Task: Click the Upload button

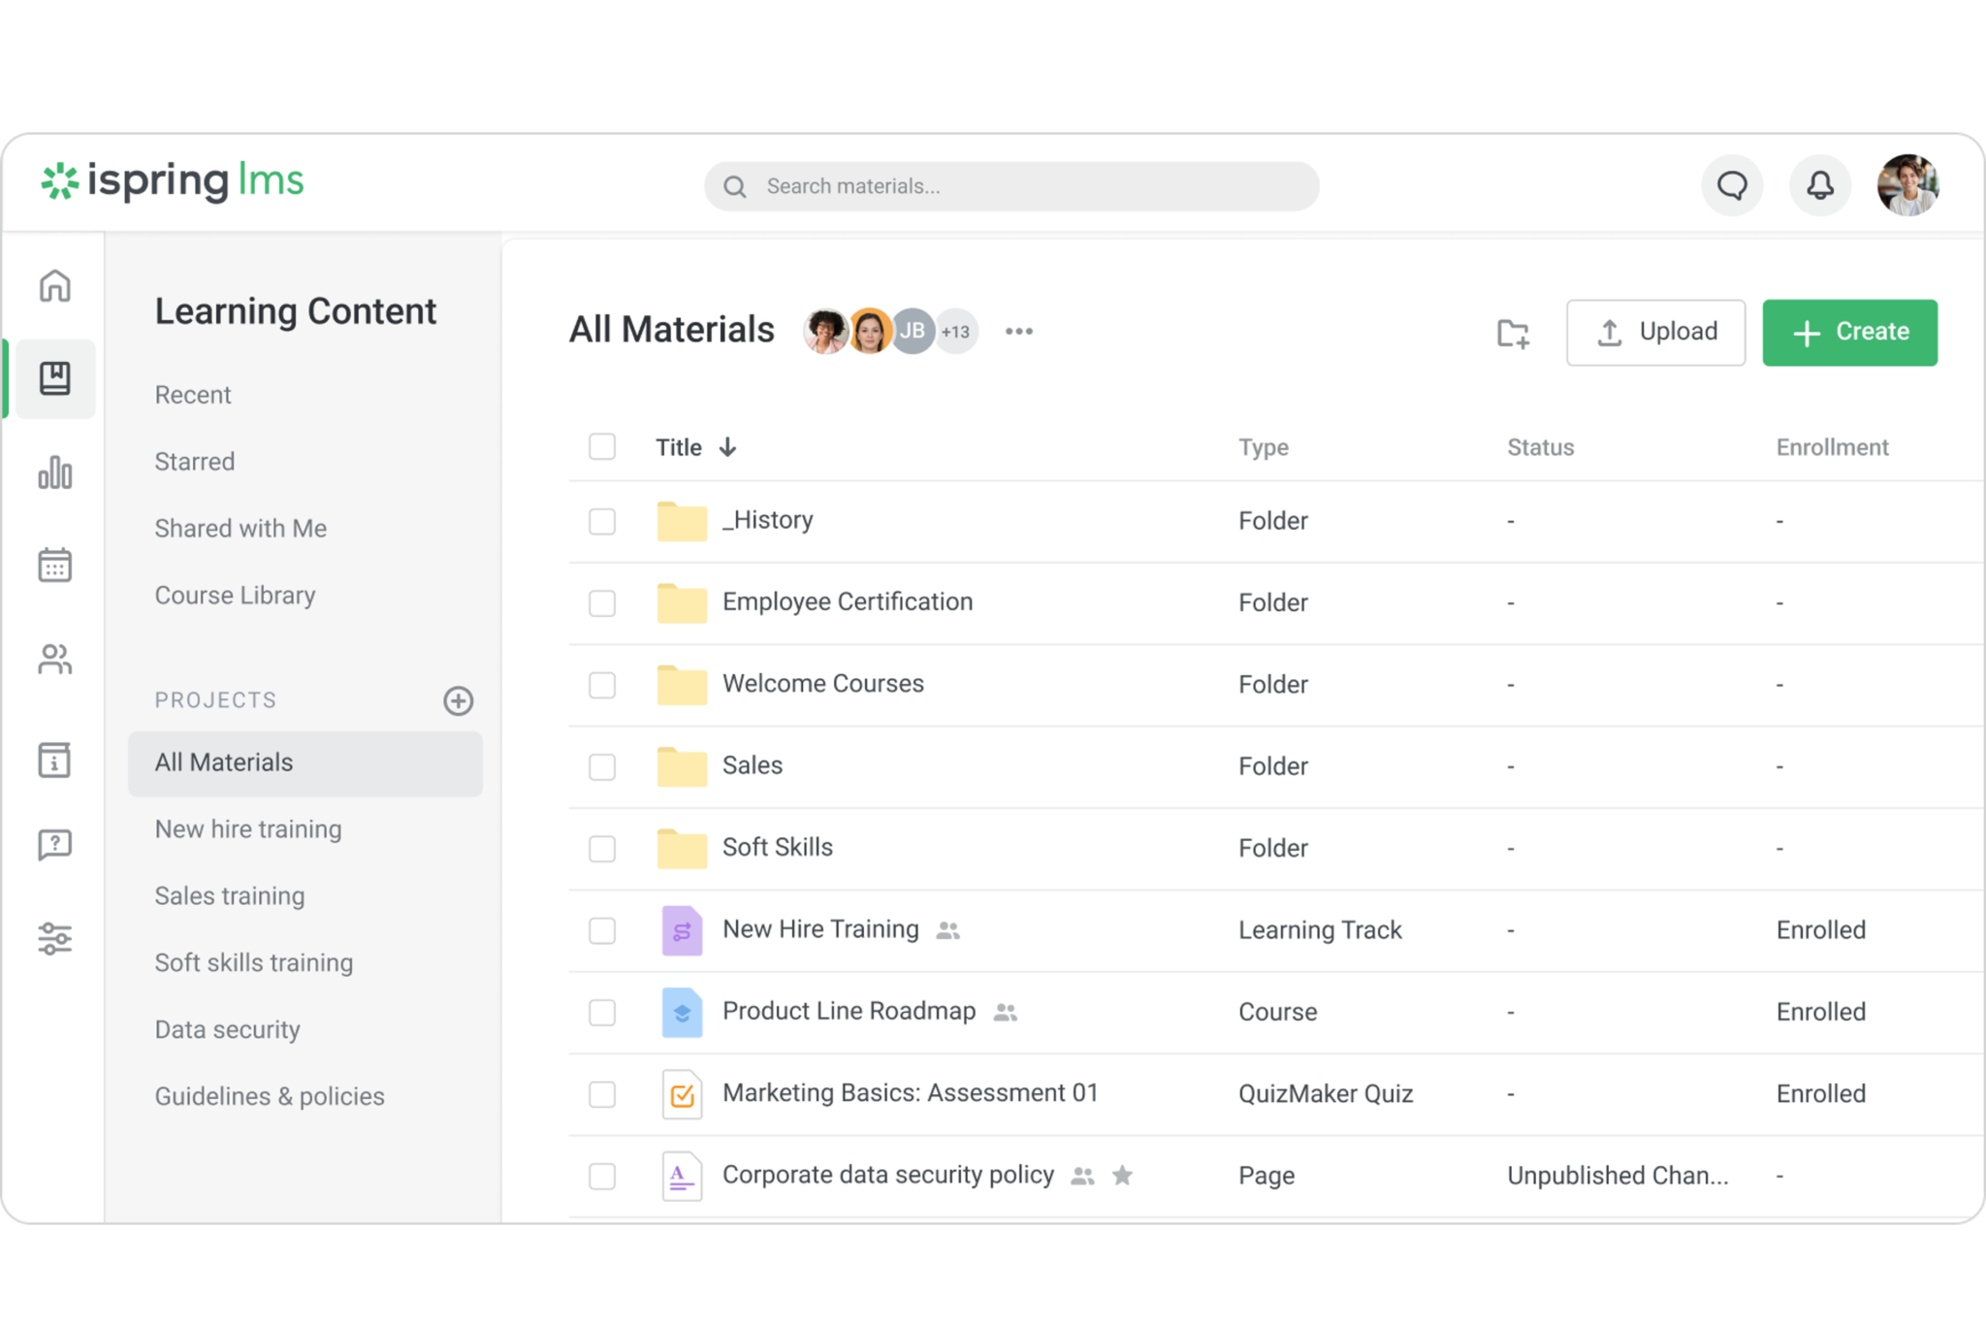Action: click(x=1655, y=333)
